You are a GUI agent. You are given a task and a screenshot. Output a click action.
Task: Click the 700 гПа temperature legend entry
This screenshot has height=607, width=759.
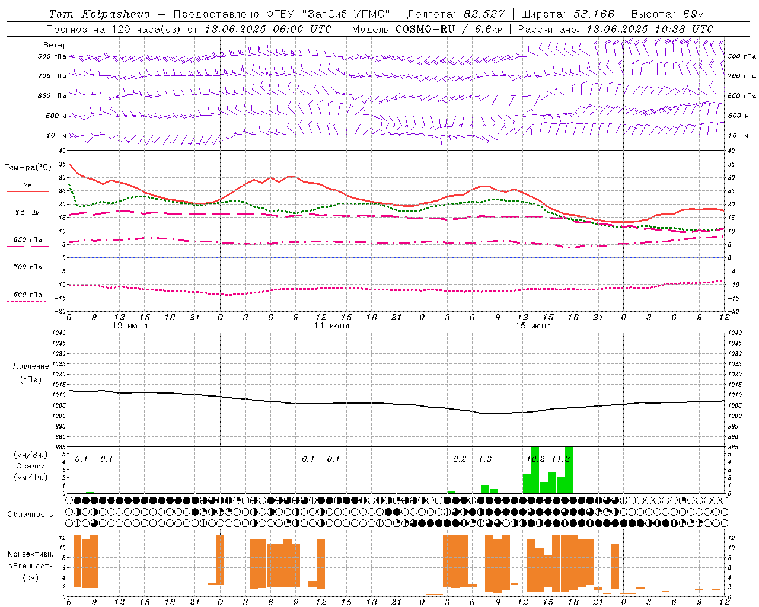[28, 267]
